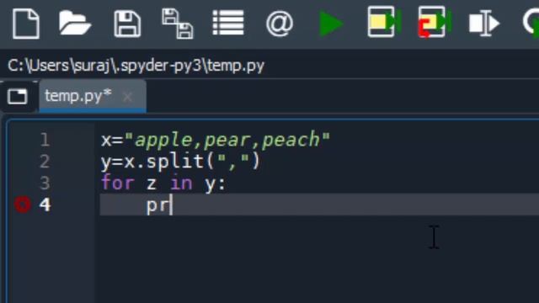Click the 'pr' text on line 4
The image size is (539, 303).
pos(158,205)
